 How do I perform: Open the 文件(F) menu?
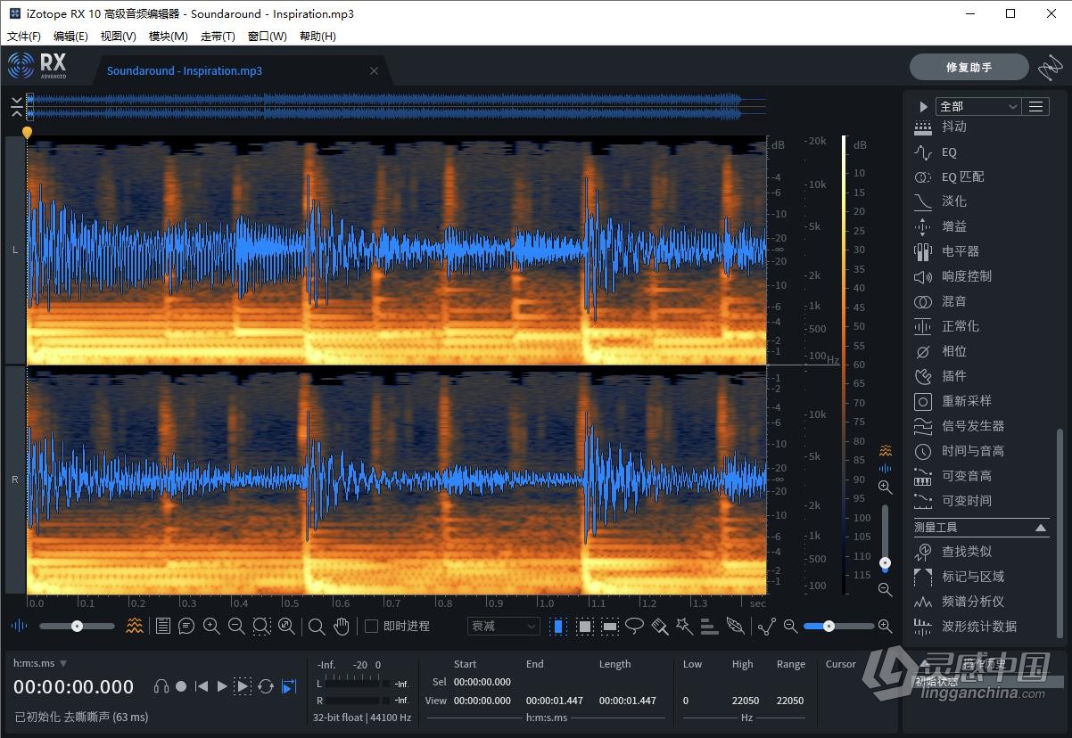24,37
